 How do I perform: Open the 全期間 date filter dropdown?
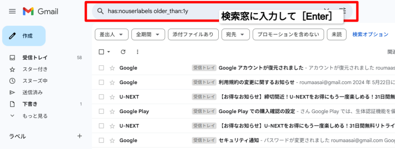[x=148, y=34]
